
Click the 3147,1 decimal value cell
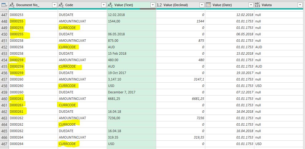click(x=180, y=79)
